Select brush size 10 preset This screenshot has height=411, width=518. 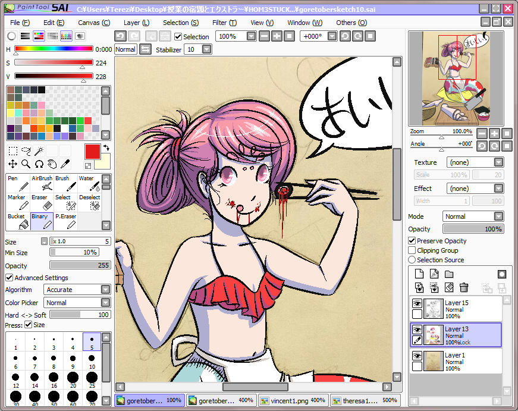click(x=92, y=361)
